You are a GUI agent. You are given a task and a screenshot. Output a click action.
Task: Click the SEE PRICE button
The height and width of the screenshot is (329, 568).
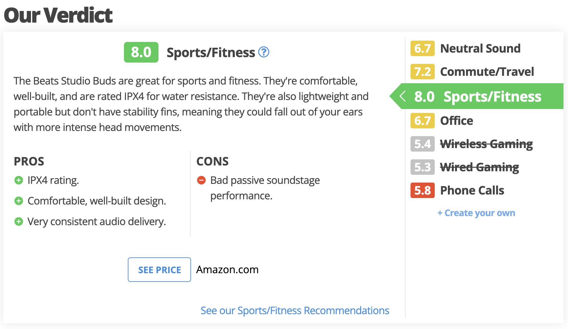point(159,270)
